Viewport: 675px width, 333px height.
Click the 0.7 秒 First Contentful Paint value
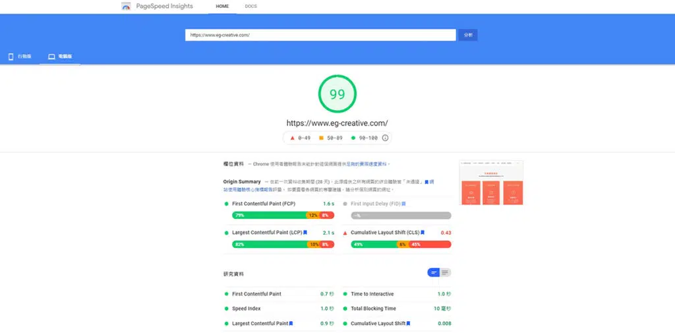[x=327, y=294]
